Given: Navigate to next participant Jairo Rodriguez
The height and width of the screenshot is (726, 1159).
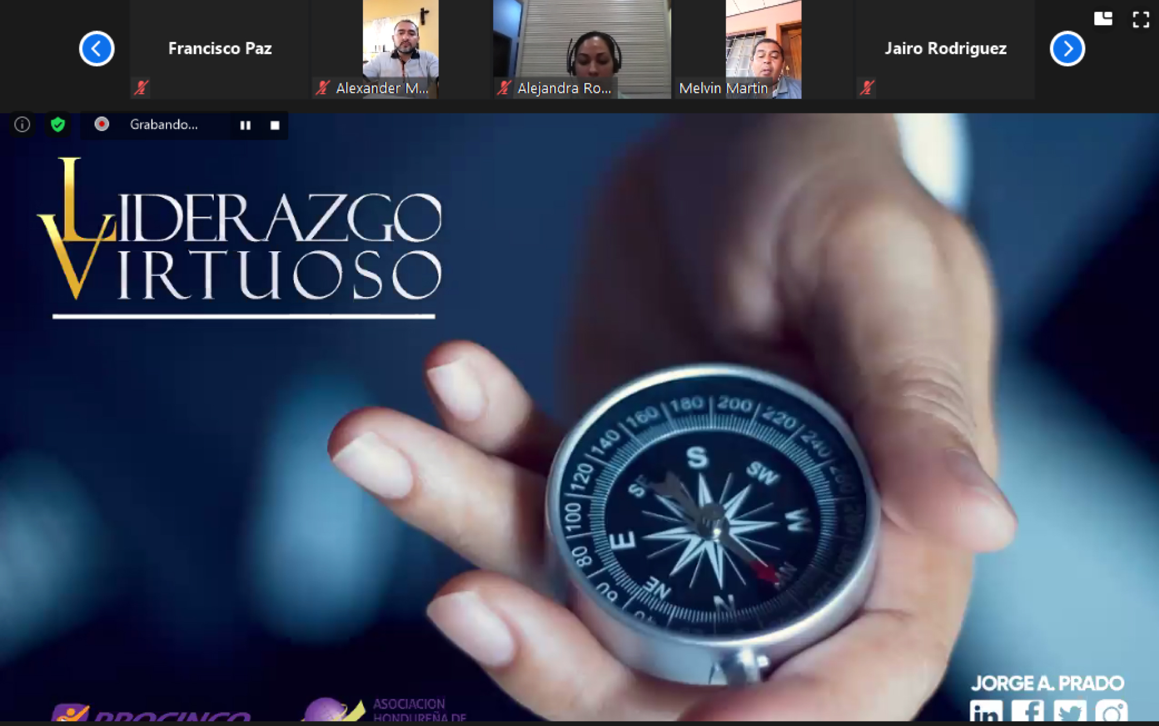Looking at the screenshot, I should click(x=1067, y=48).
